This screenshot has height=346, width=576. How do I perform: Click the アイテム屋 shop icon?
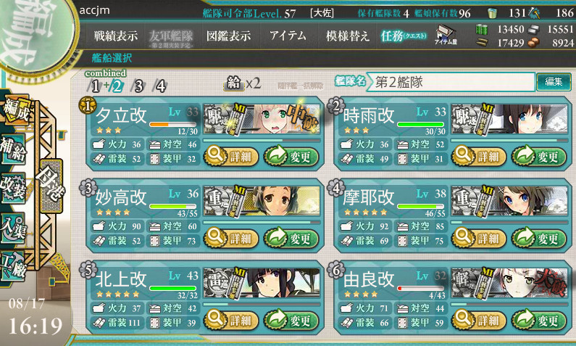click(446, 36)
